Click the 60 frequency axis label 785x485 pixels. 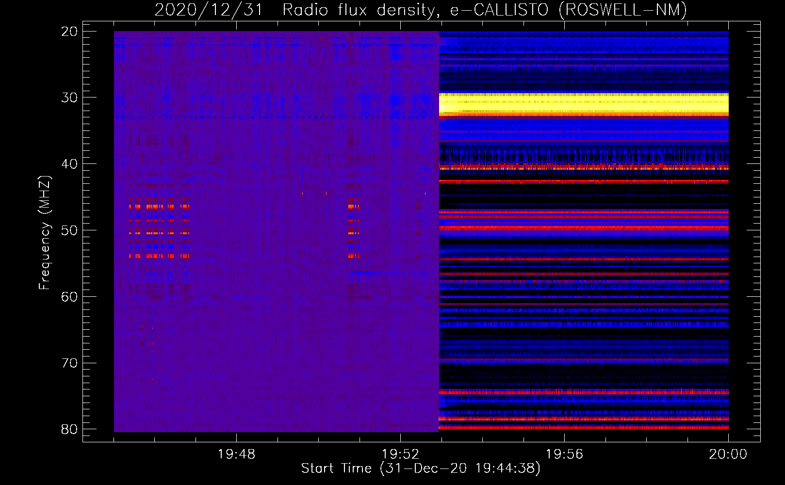(x=69, y=297)
